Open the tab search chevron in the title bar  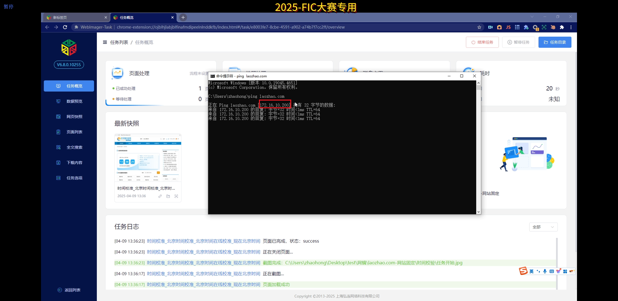pos(532,17)
